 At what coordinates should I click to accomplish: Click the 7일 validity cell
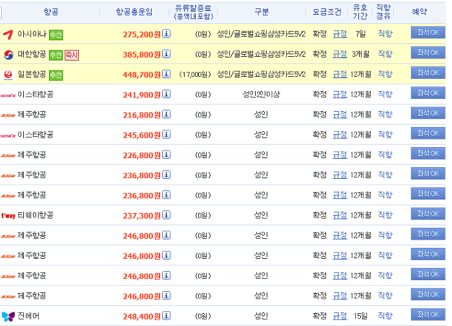point(360,34)
